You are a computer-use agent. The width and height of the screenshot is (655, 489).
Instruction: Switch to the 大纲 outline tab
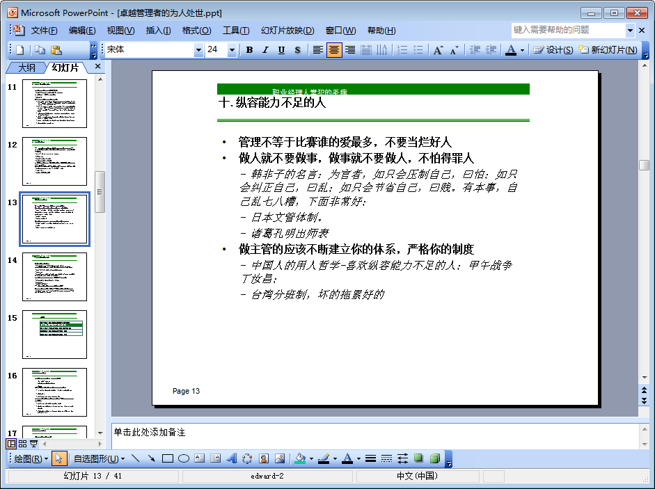click(26, 67)
